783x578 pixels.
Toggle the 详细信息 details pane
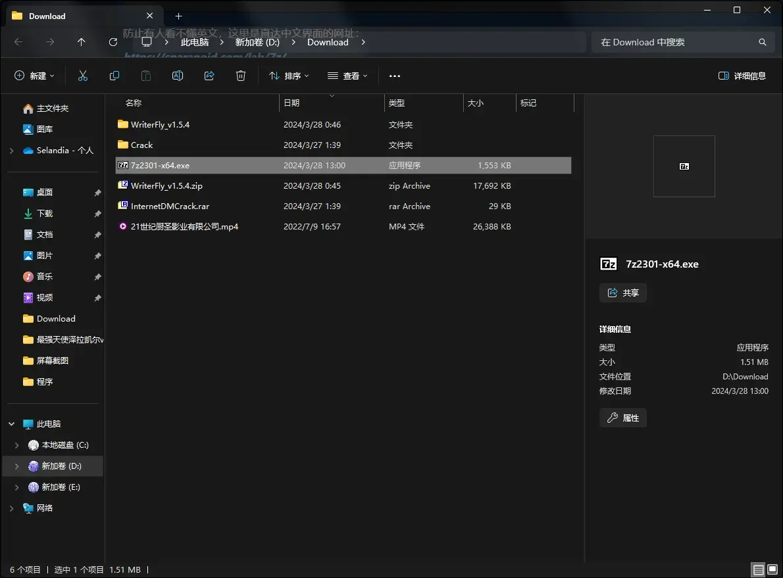tap(742, 76)
